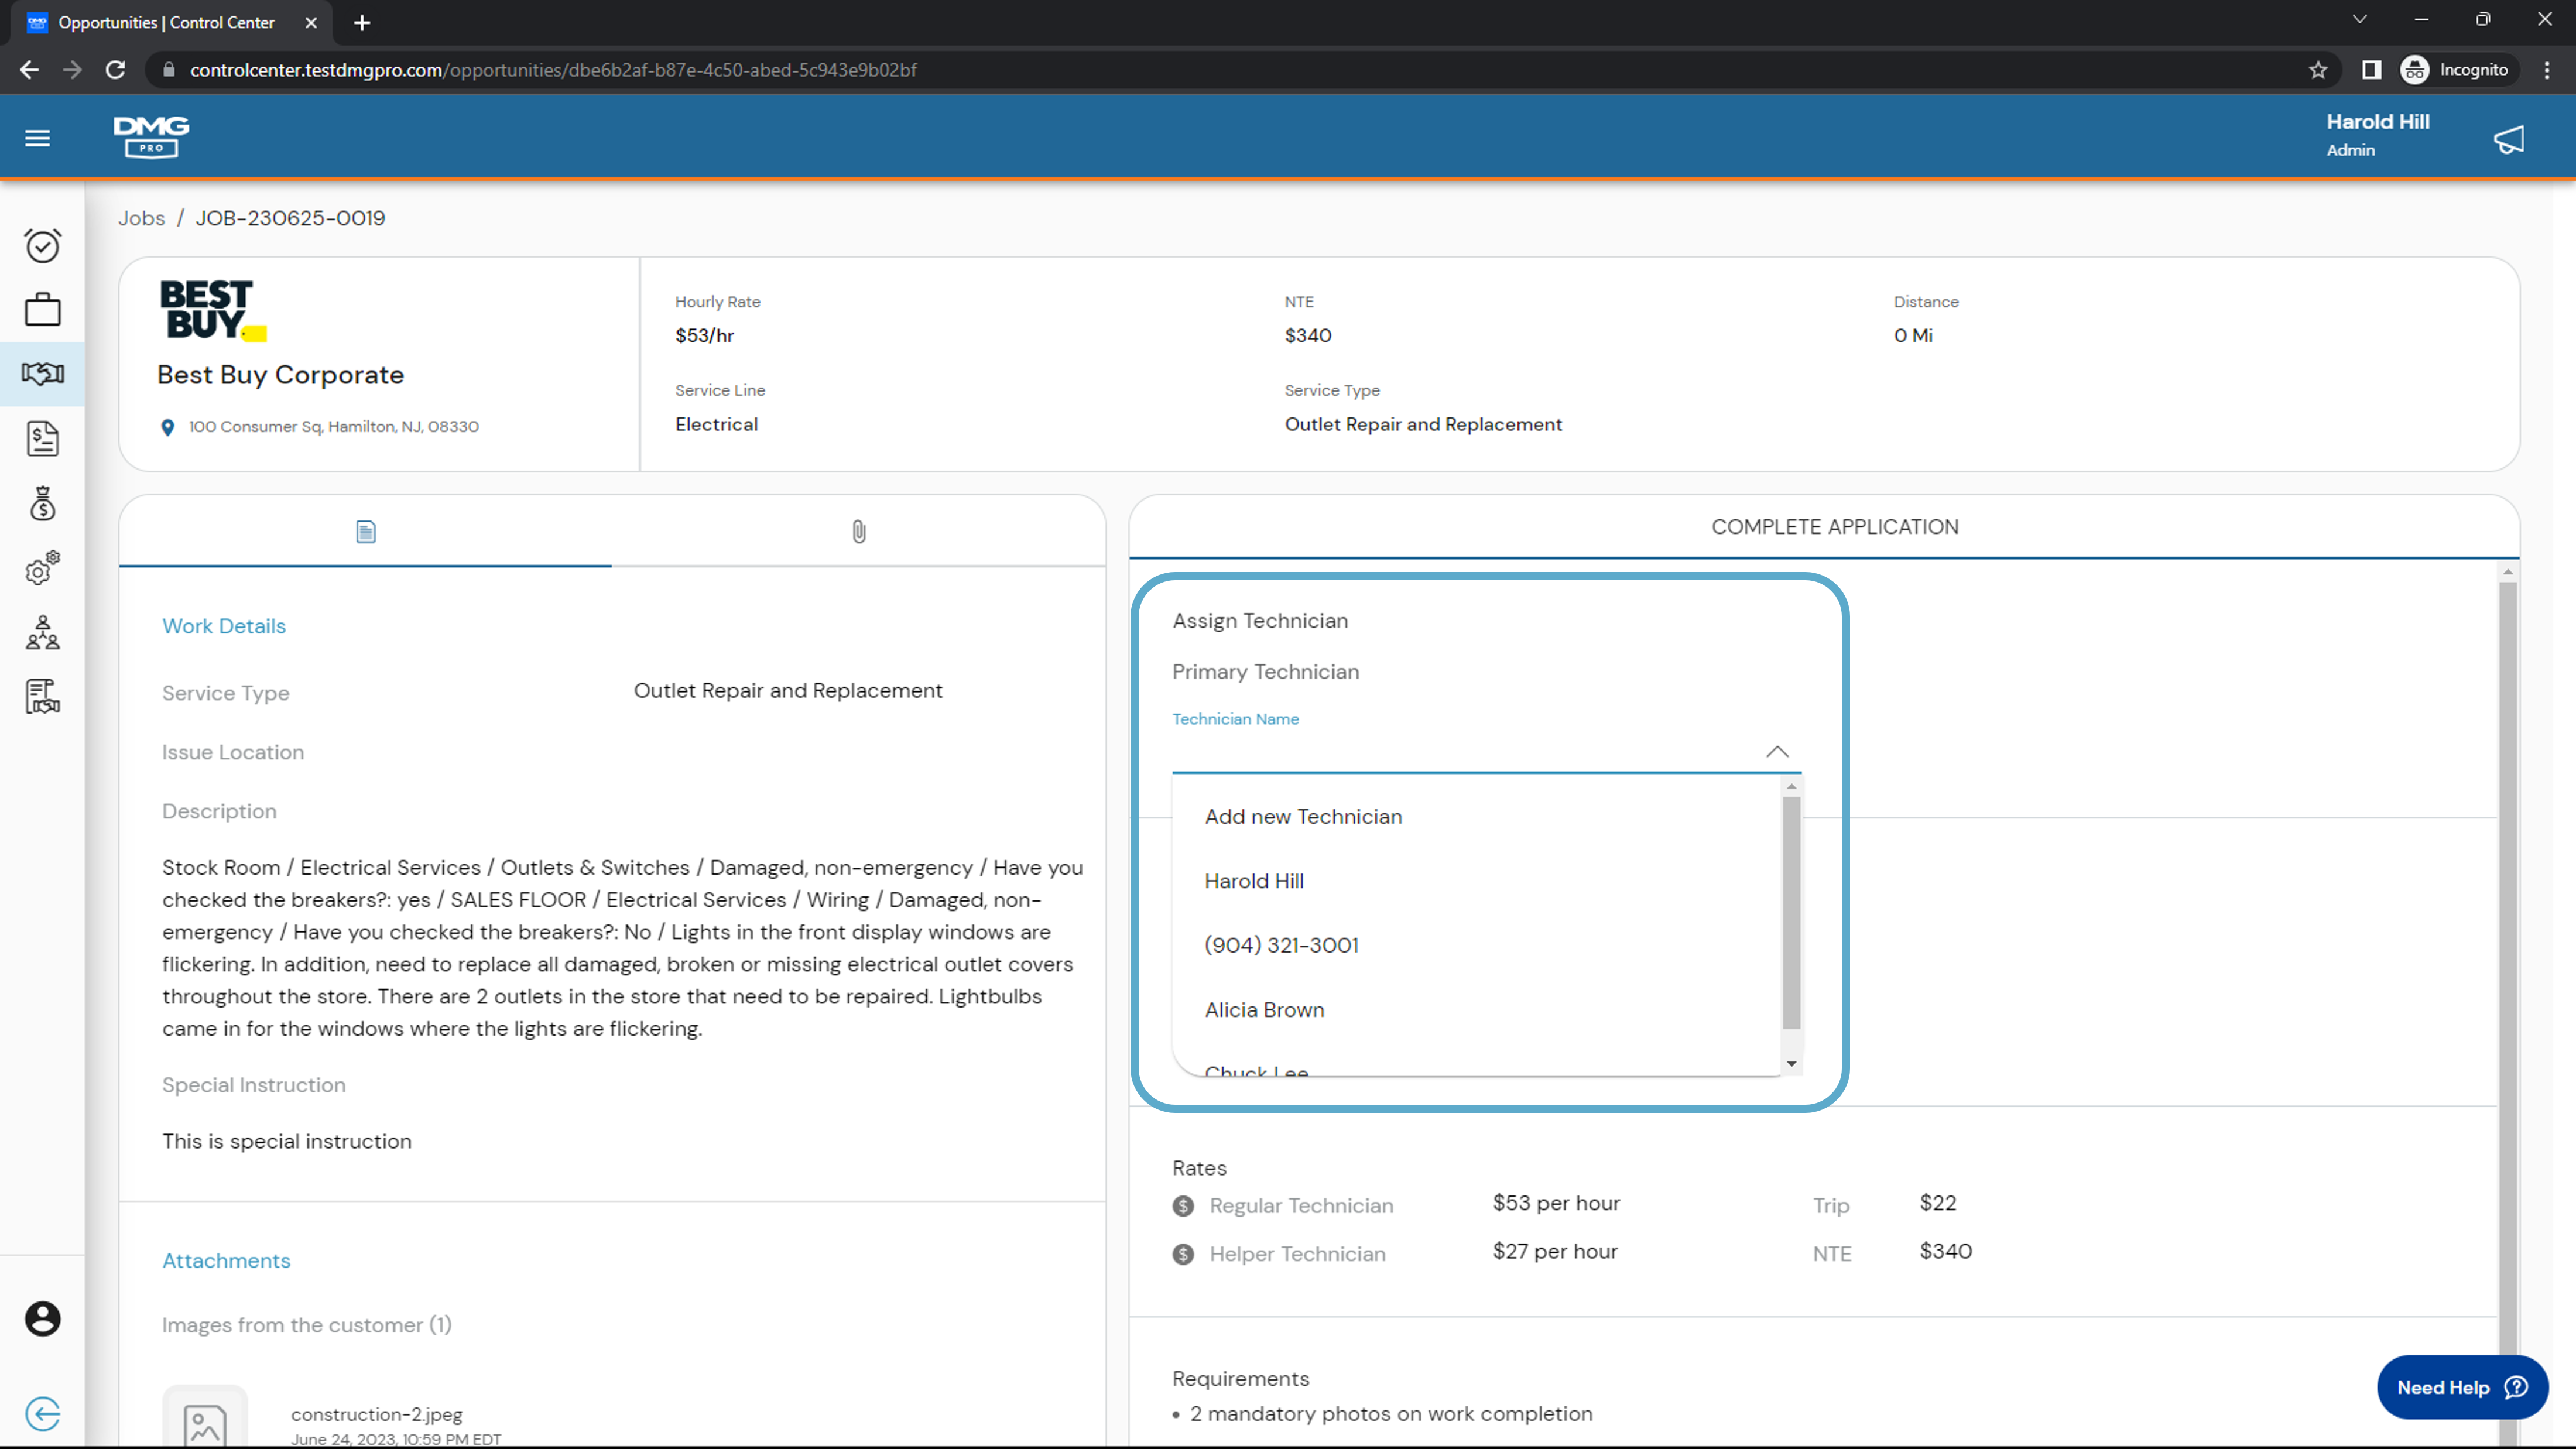Select Harold Hill from the technician dropdown
Image resolution: width=2576 pixels, height=1449 pixels.
(1254, 880)
